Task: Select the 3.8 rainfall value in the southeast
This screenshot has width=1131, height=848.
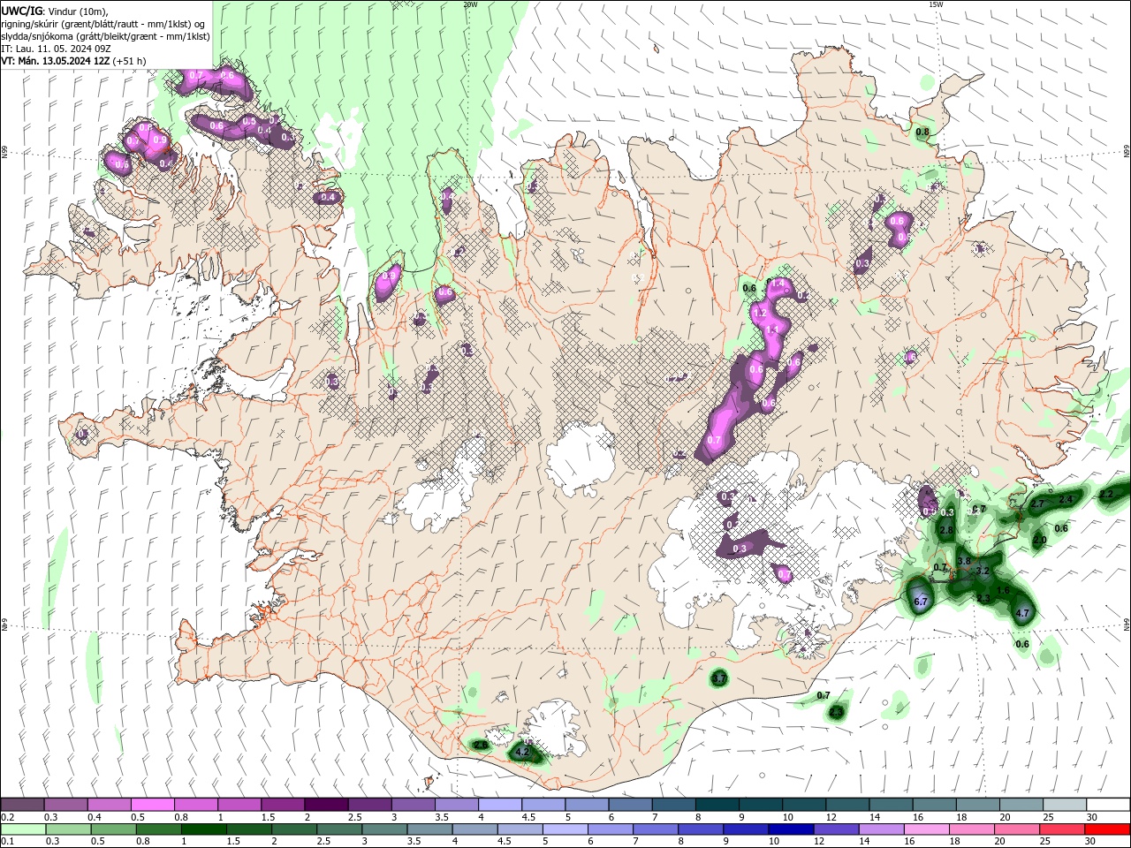Action: pos(964,561)
